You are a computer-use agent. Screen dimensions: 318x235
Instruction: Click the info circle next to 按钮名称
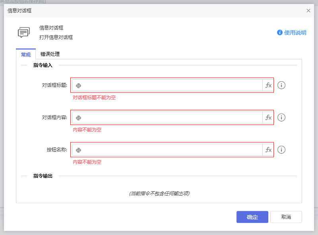(x=281, y=149)
